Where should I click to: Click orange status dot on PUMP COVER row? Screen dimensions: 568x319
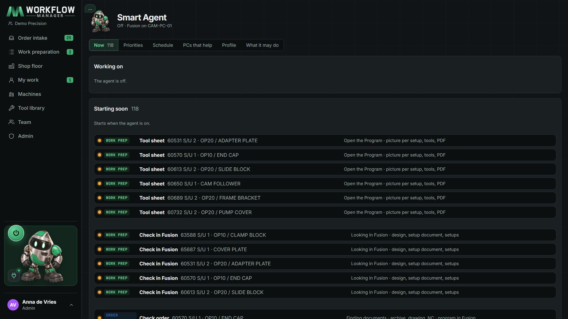click(99, 212)
